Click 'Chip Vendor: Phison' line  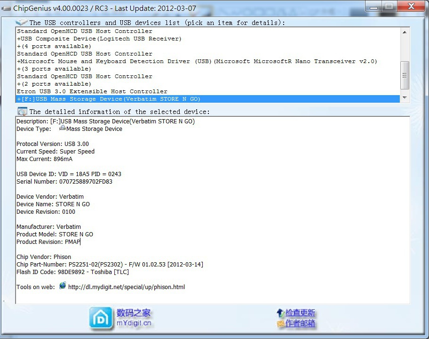coord(44,257)
